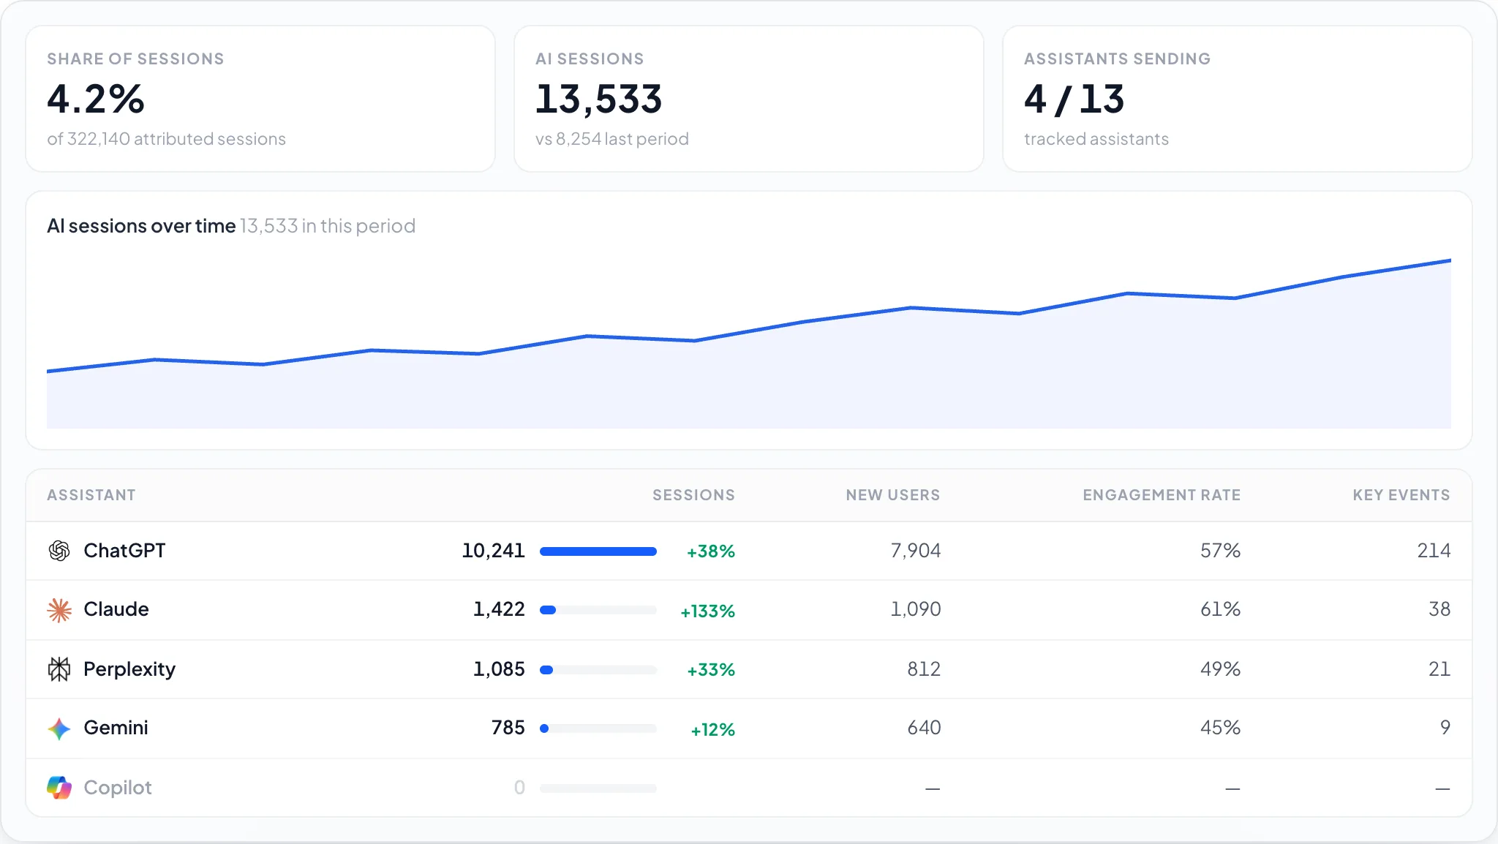Click the Claude starburst icon
The width and height of the screenshot is (1498, 844).
[x=59, y=610]
